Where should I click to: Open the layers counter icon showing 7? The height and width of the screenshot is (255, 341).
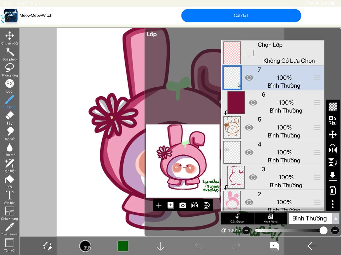(274, 246)
